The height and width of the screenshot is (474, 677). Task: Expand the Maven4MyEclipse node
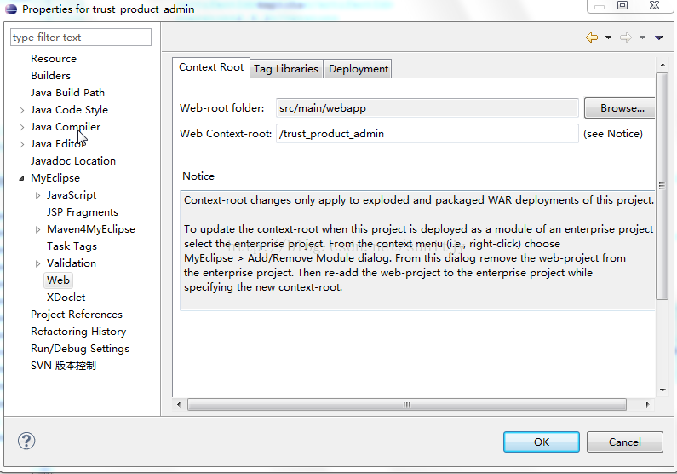(38, 229)
